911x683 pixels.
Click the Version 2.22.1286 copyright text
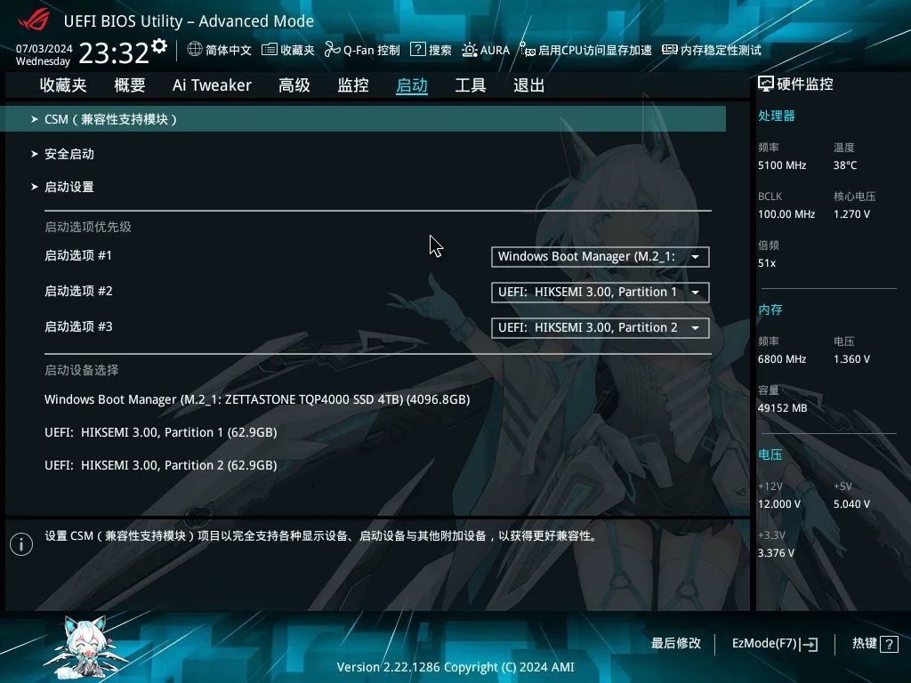point(455,667)
